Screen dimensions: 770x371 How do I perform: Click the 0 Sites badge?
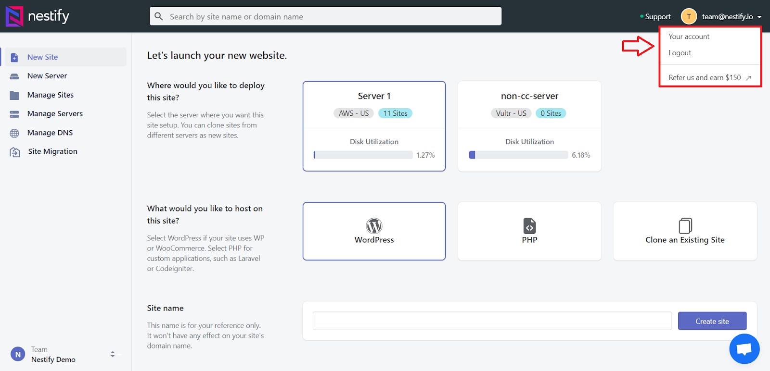(551, 113)
